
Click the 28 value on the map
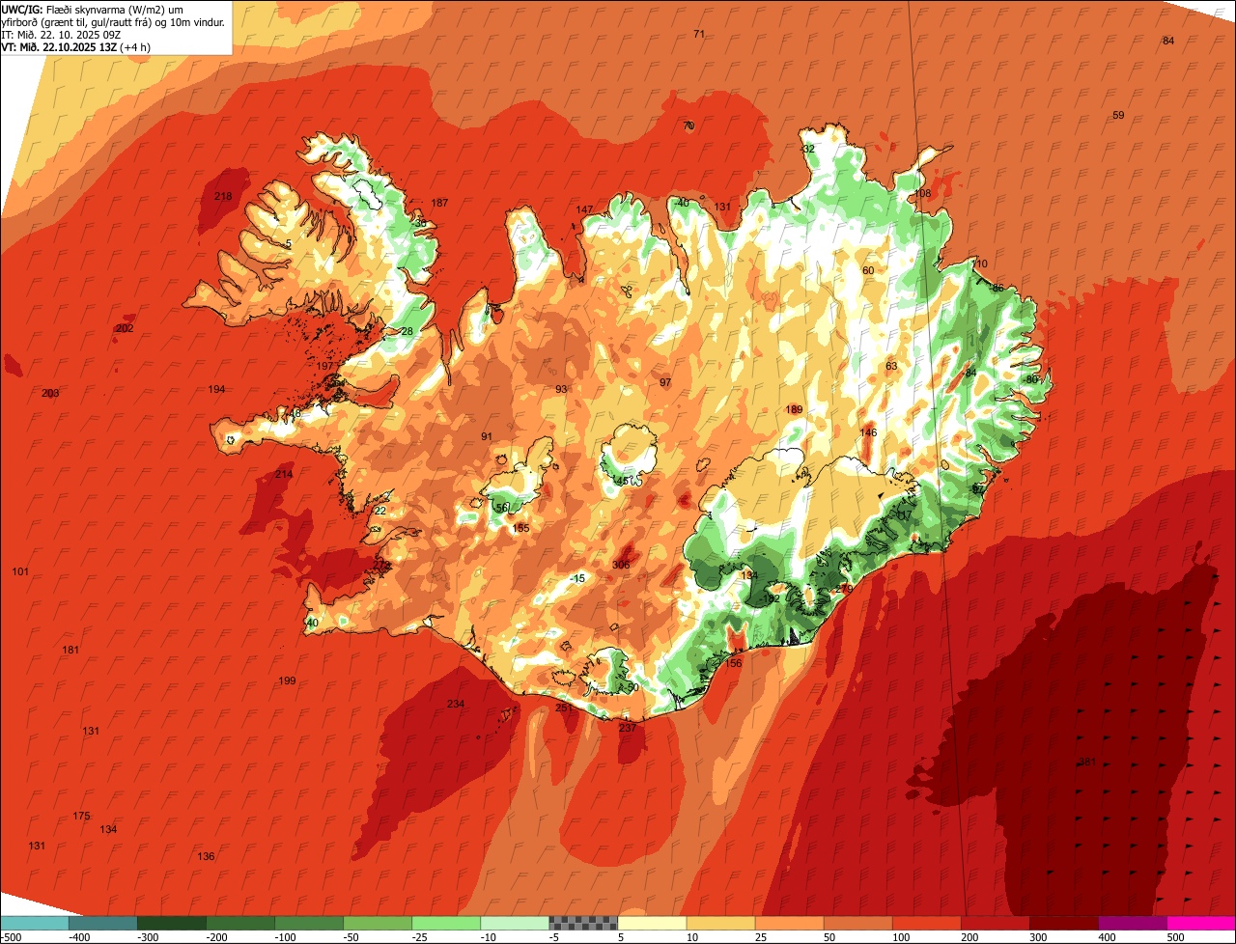(x=407, y=331)
